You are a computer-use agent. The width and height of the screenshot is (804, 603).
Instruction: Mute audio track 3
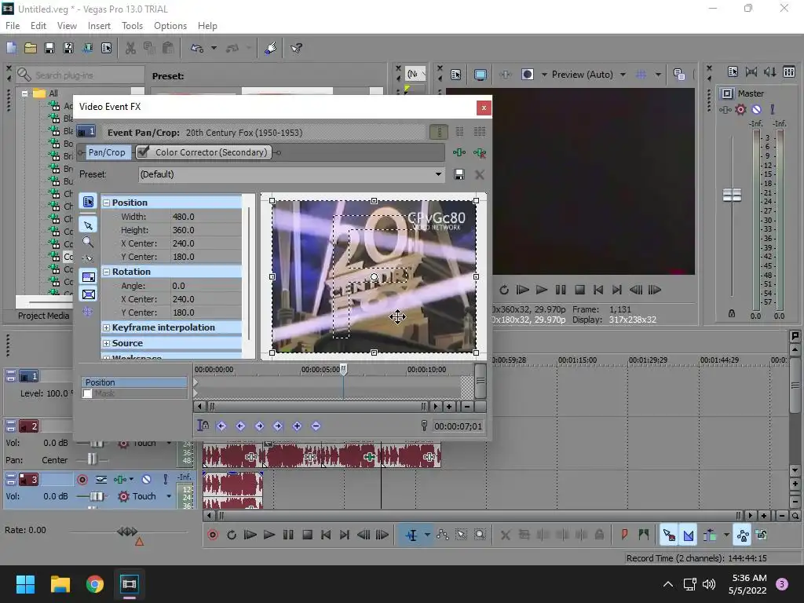[146, 480]
